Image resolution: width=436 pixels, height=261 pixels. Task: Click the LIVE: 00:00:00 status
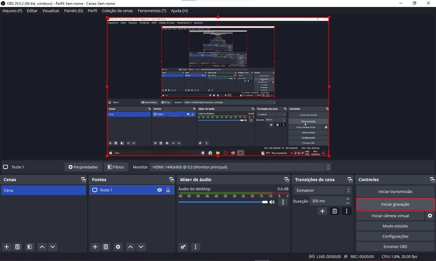coord(328,257)
